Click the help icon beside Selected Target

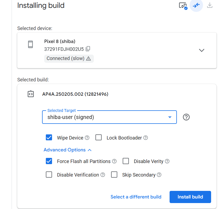(x=186, y=117)
